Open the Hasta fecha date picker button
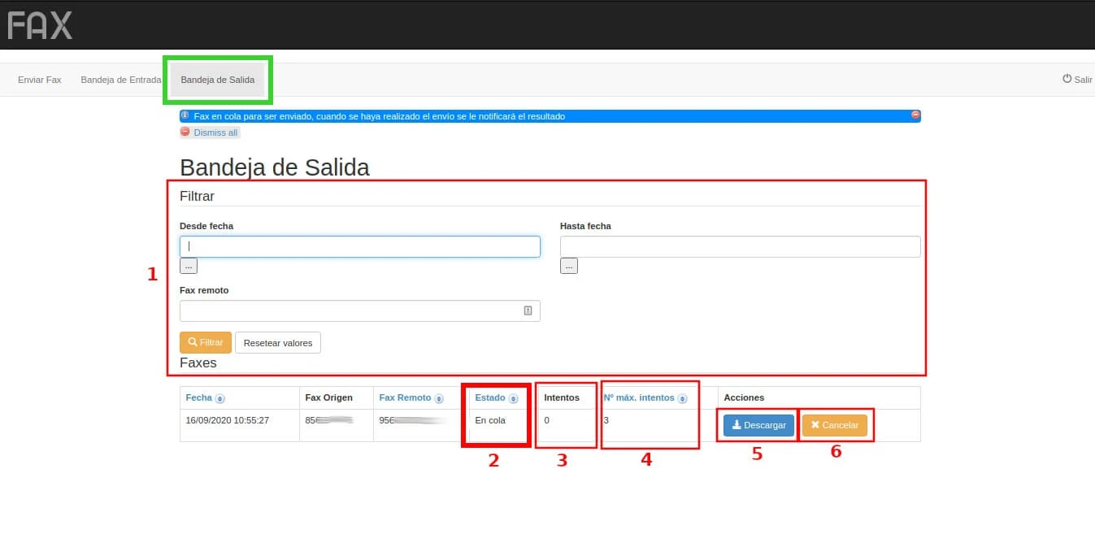The width and height of the screenshot is (1095, 560). [568, 266]
